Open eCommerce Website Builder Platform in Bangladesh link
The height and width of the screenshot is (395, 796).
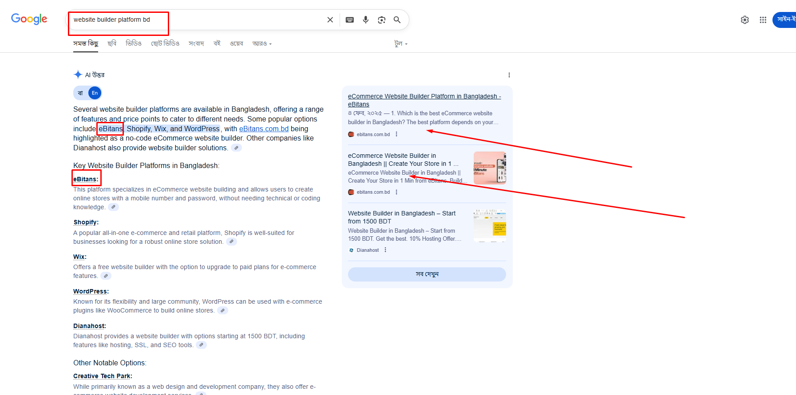click(424, 100)
